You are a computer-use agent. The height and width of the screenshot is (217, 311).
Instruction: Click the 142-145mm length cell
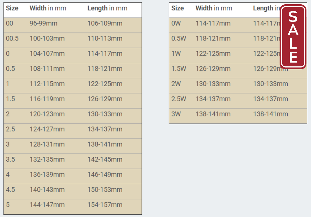tap(105, 160)
